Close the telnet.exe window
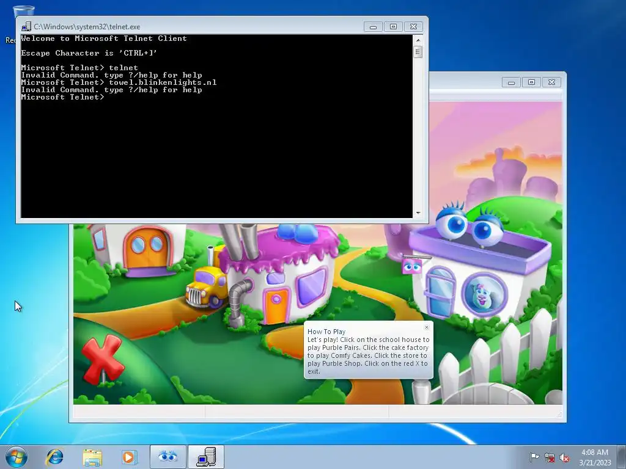 414,27
